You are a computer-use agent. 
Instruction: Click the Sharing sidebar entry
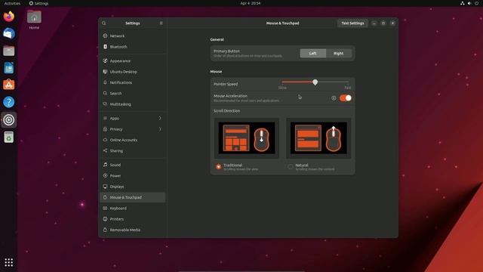[x=133, y=150]
